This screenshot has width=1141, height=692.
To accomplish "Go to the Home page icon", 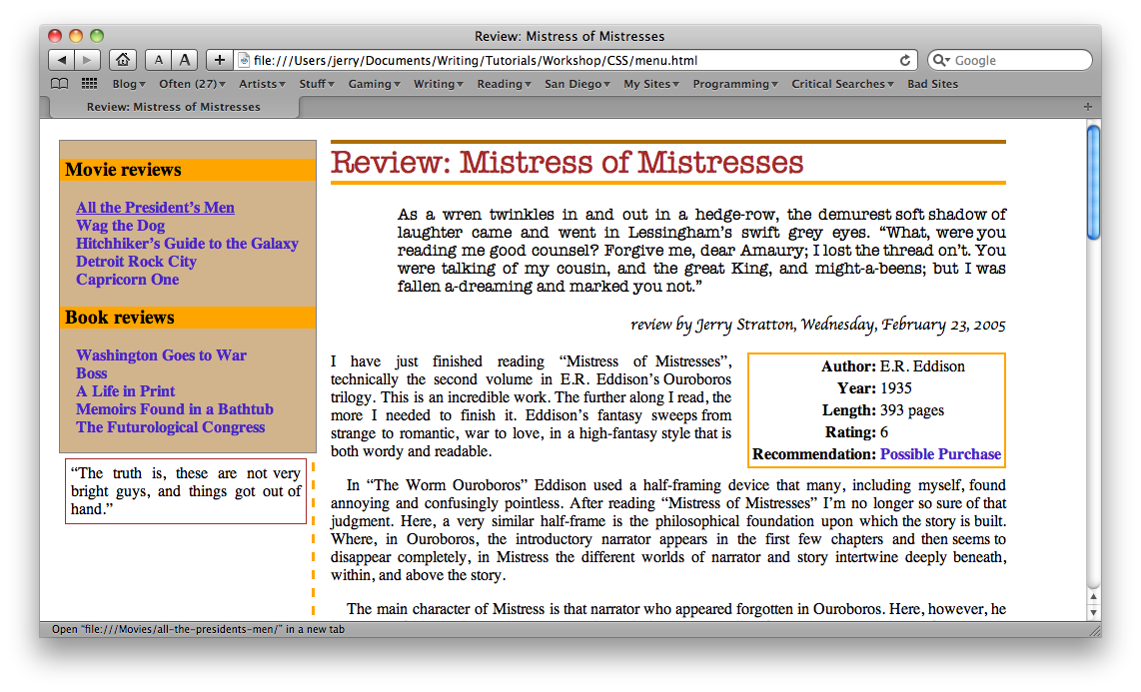I will tap(122, 60).
